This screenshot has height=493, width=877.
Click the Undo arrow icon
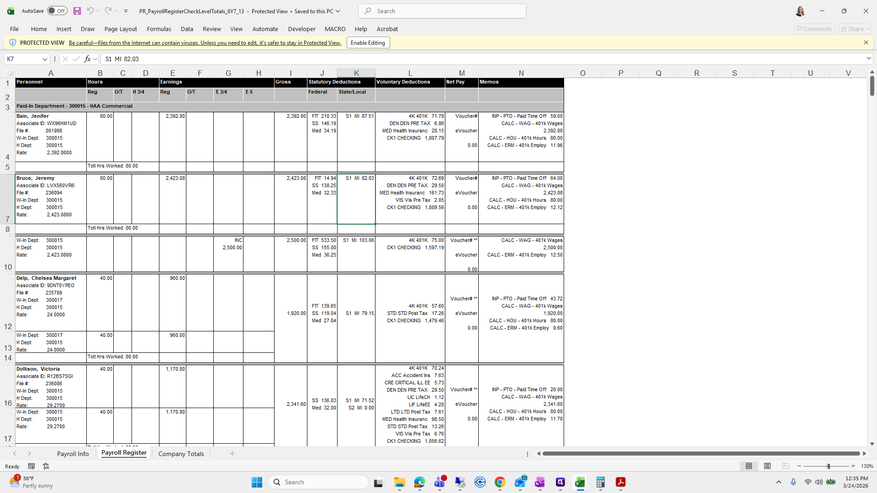(x=90, y=11)
